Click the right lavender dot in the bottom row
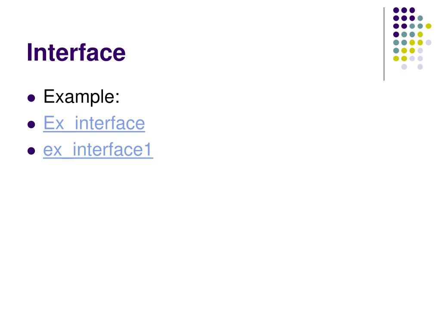 420,67
